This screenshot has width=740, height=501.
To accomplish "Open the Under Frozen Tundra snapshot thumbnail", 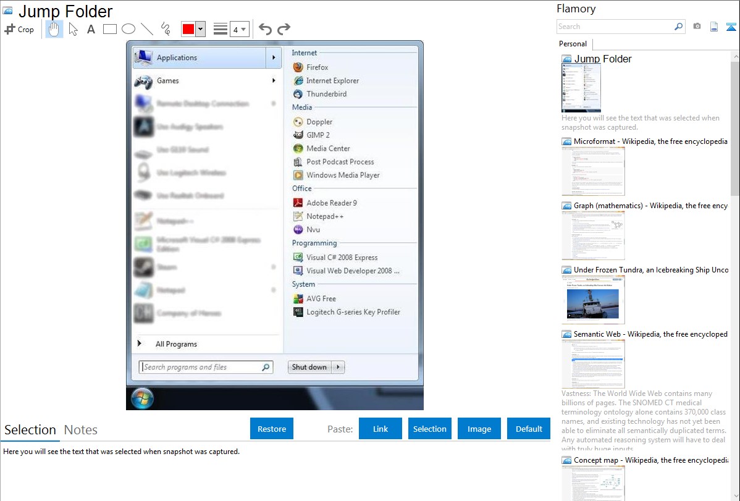I will [593, 300].
